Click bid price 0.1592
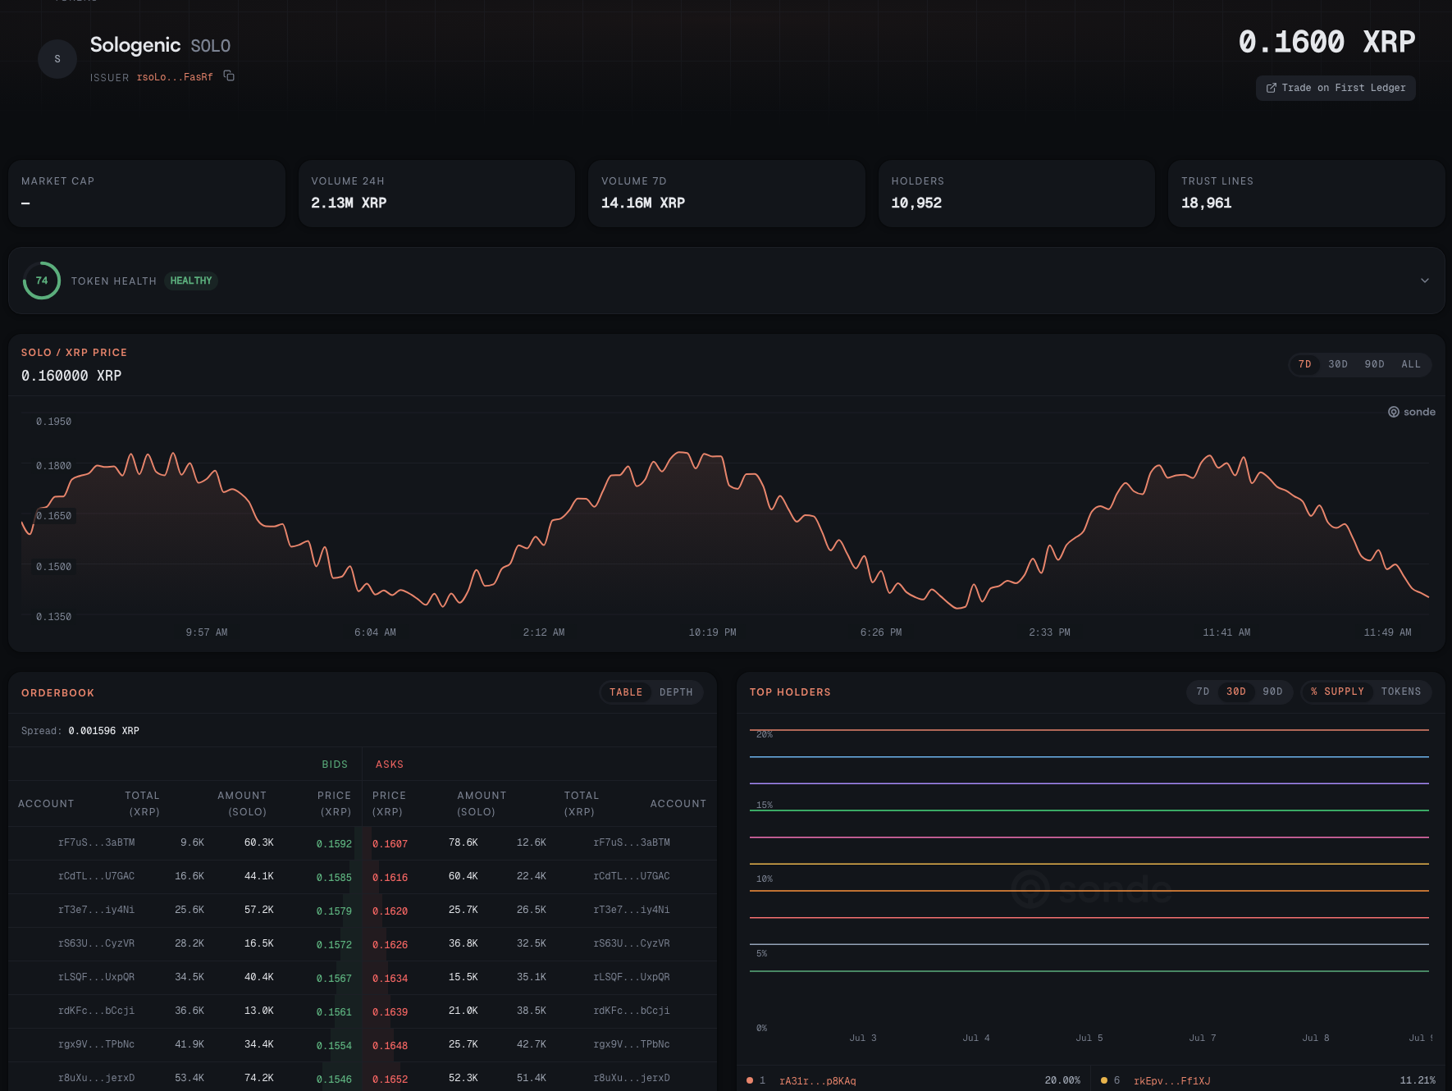This screenshot has width=1452, height=1091. [x=334, y=844]
